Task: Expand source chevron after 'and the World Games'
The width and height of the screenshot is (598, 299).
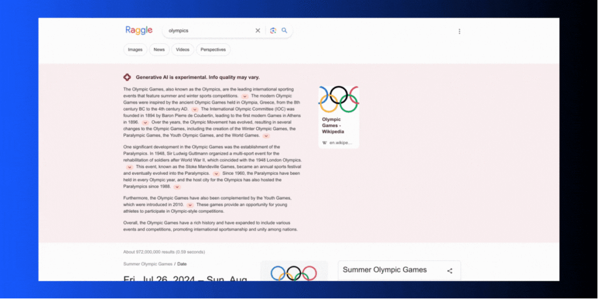Action: coord(266,136)
